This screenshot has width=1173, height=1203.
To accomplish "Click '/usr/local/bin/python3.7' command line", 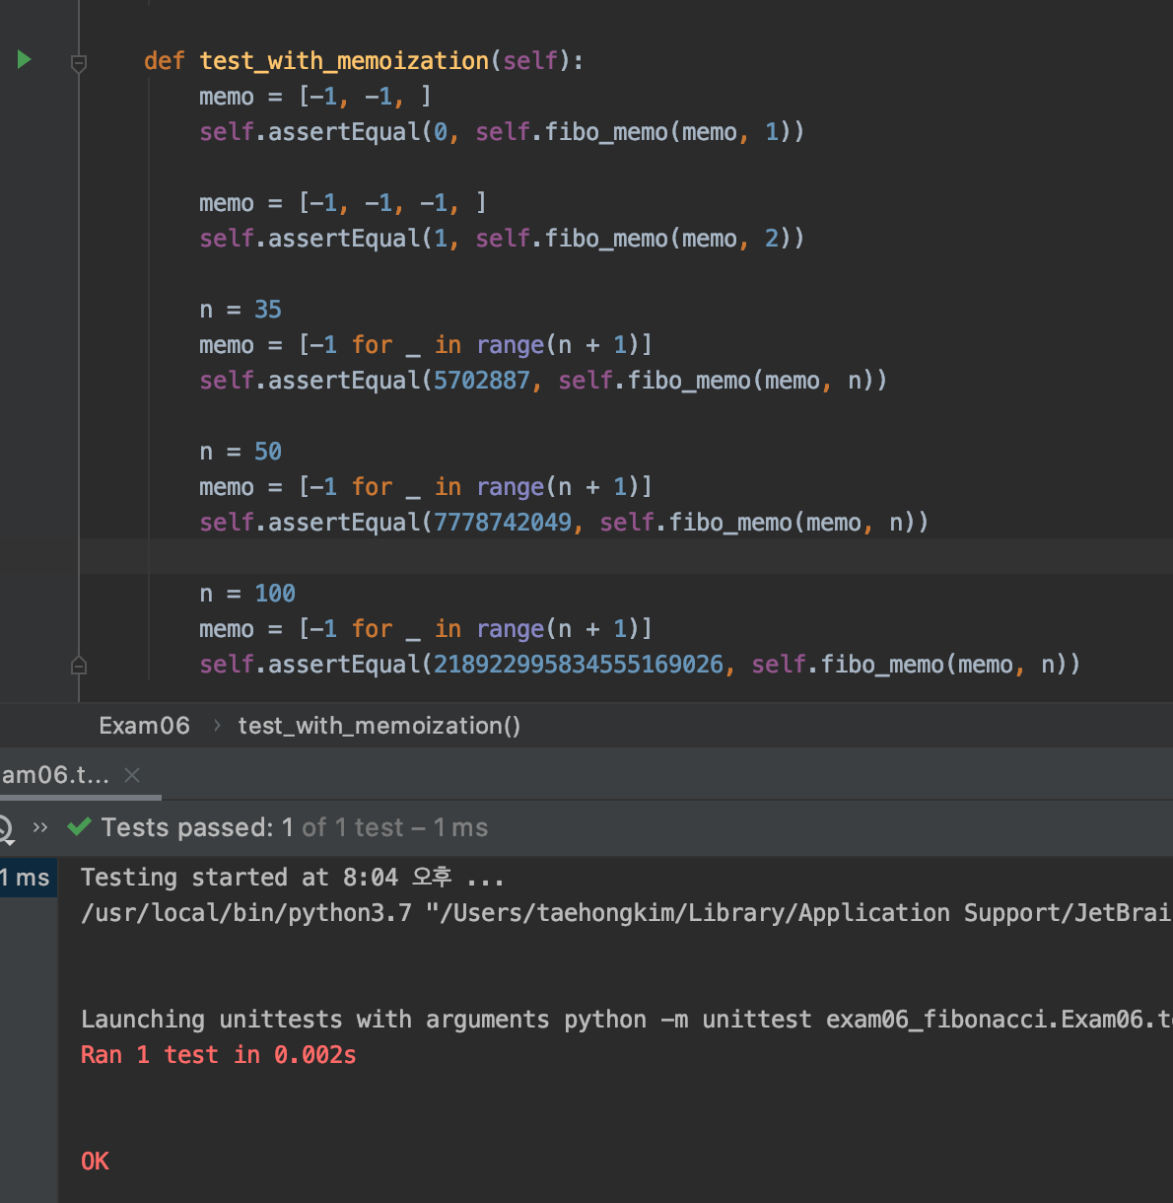I will (627, 913).
